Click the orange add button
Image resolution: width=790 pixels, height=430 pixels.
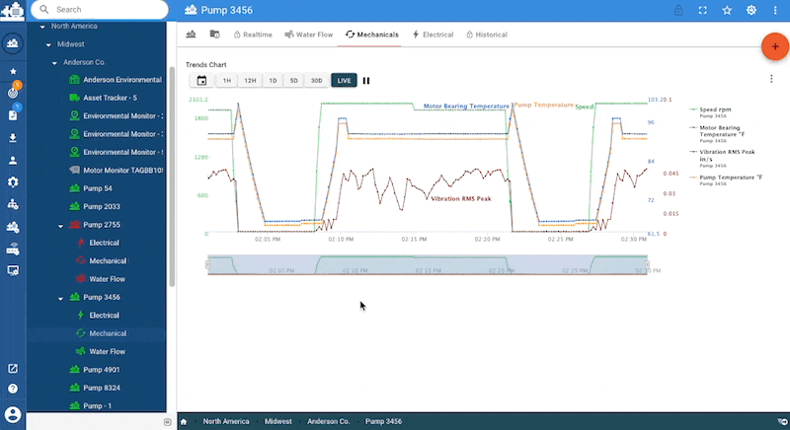point(774,46)
